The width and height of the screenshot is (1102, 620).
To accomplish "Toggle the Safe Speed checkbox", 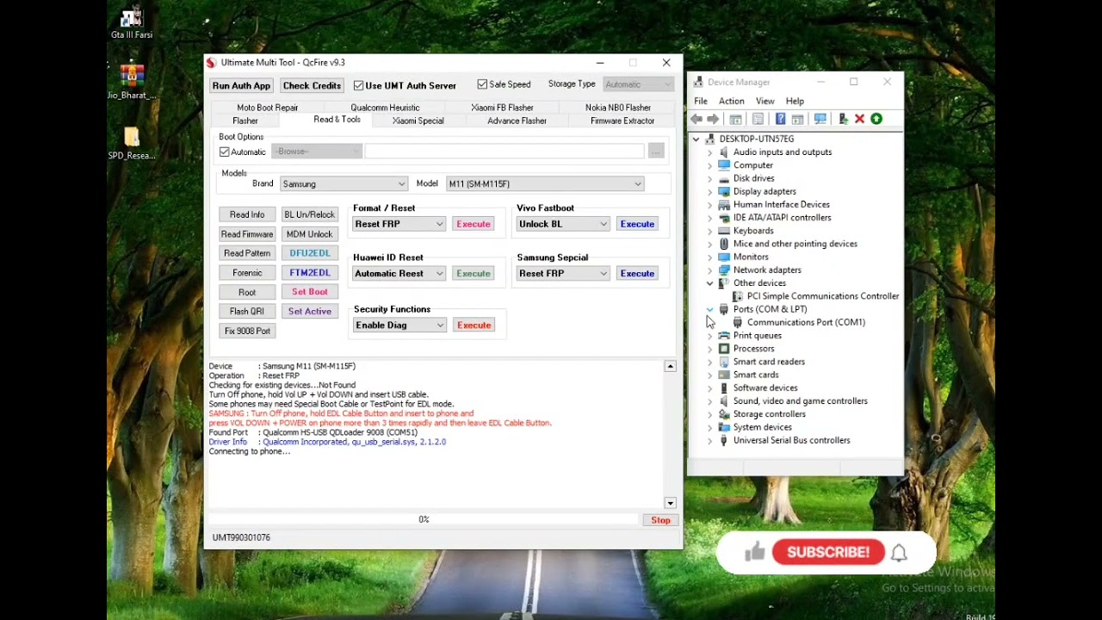I will [482, 84].
